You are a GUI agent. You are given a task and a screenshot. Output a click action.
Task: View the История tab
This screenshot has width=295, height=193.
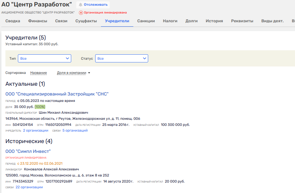[x=214, y=21]
